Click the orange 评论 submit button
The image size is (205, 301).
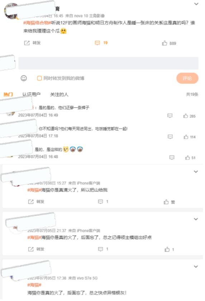187,78
